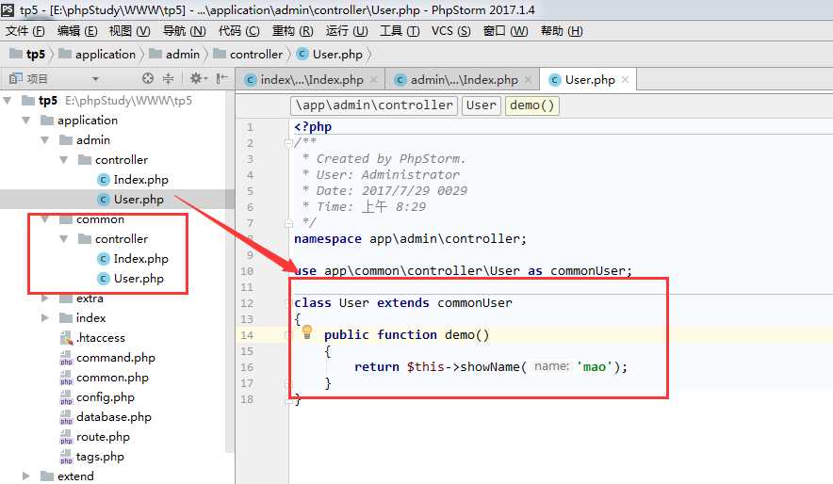Click User.php in navigation breadcrumb
Viewport: 833px width, 484px height.
pos(330,54)
